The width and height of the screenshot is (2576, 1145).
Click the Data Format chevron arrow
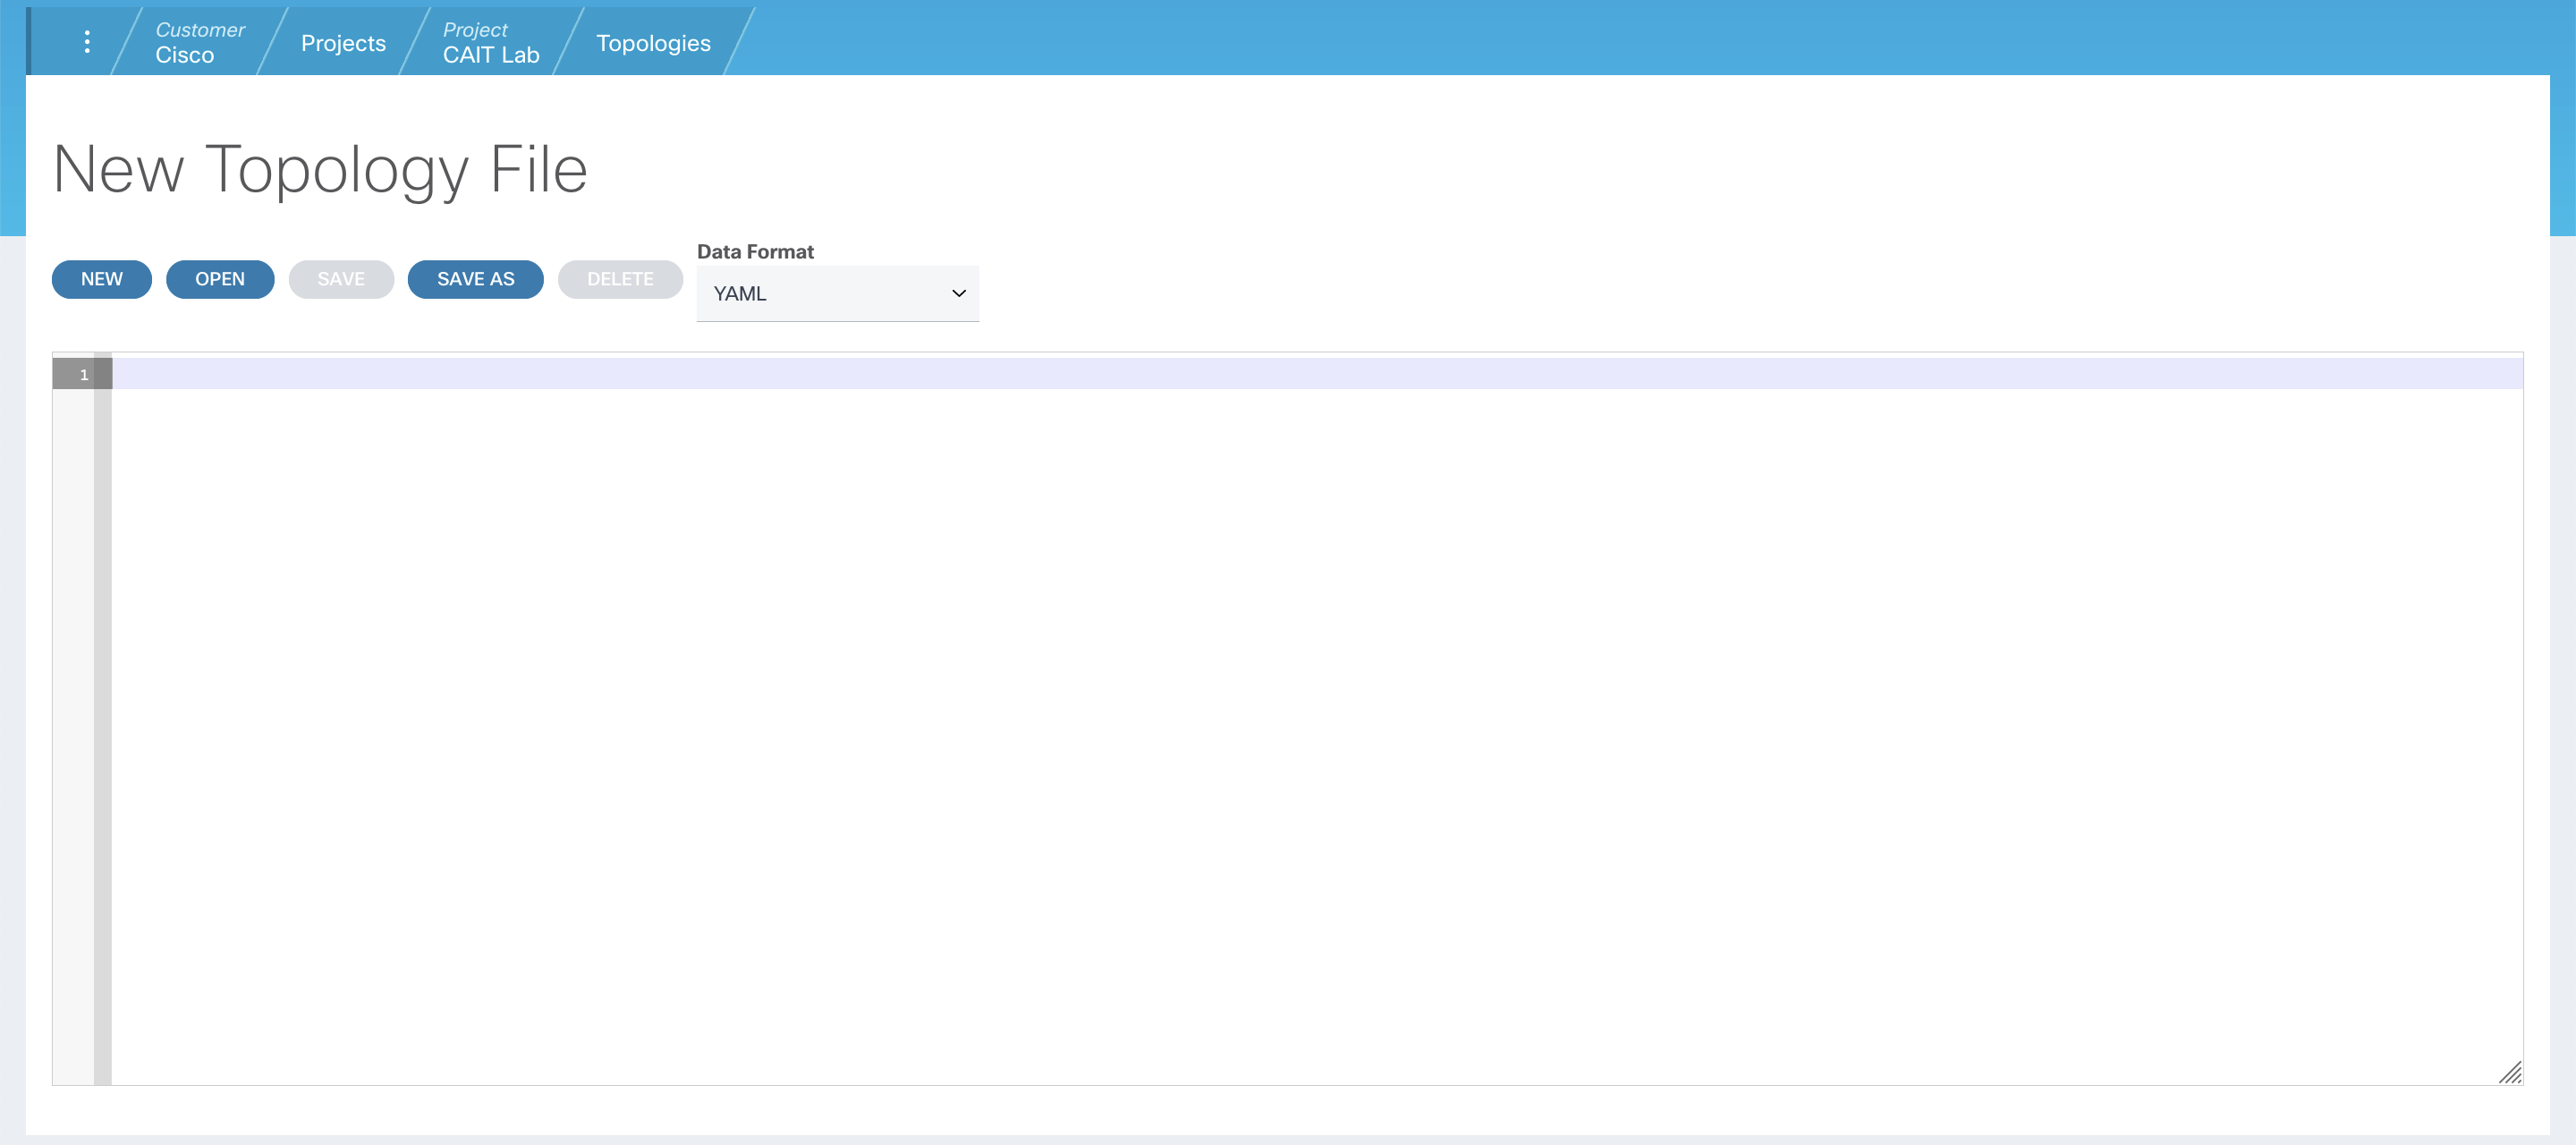tap(958, 293)
